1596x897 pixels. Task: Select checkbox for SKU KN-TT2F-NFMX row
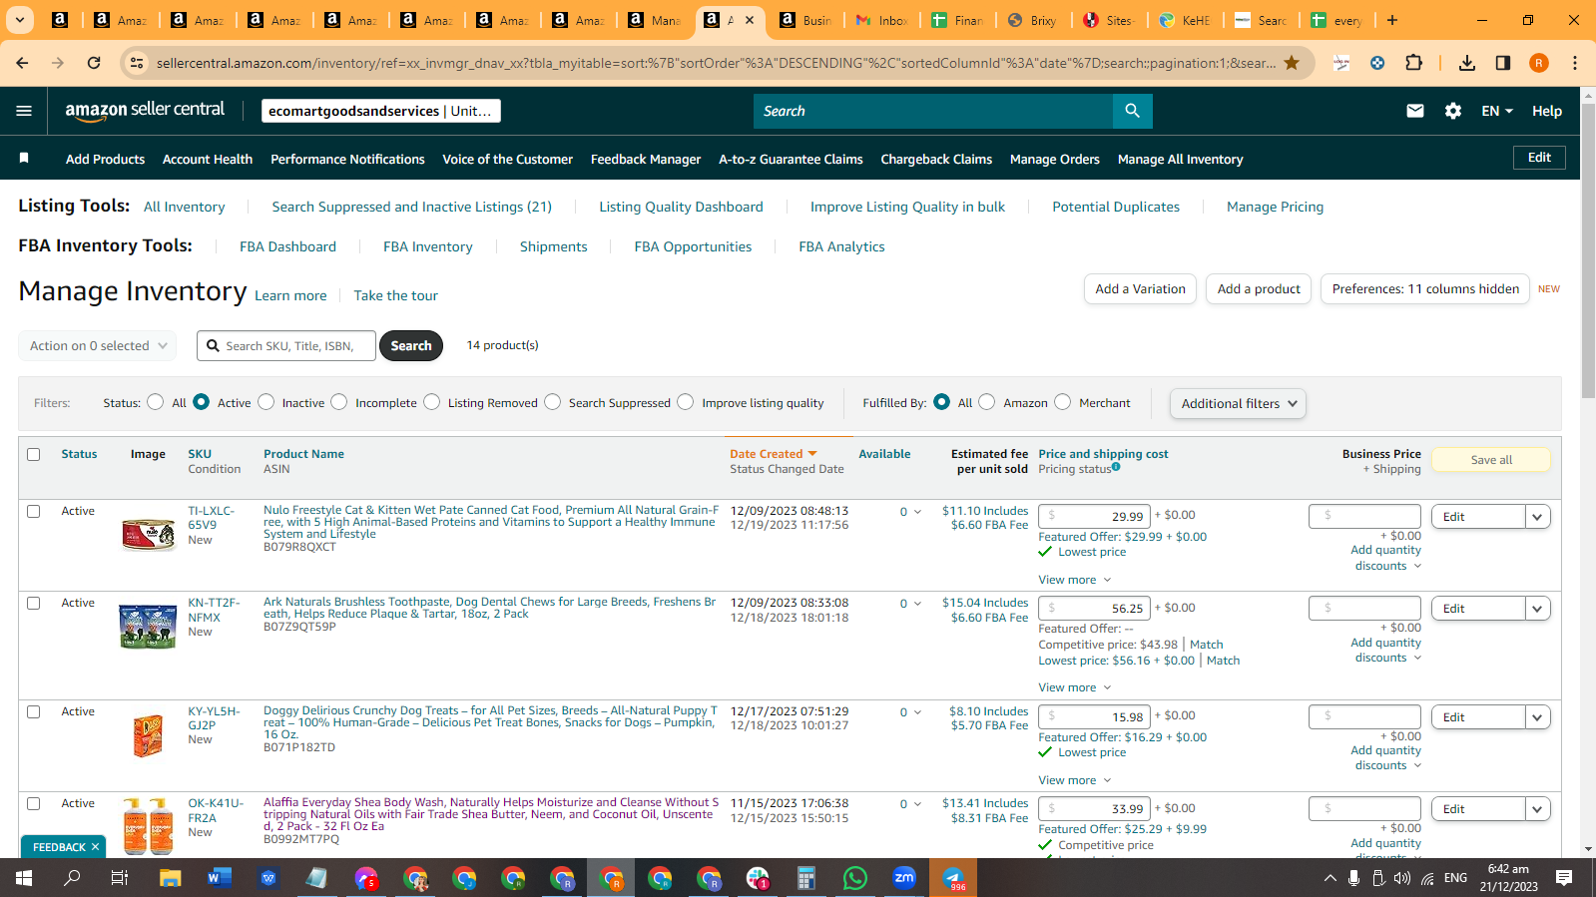(x=34, y=603)
